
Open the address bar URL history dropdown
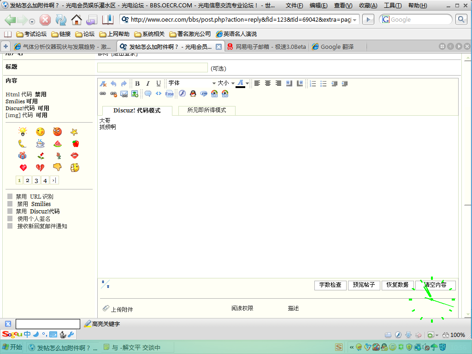[355, 20]
